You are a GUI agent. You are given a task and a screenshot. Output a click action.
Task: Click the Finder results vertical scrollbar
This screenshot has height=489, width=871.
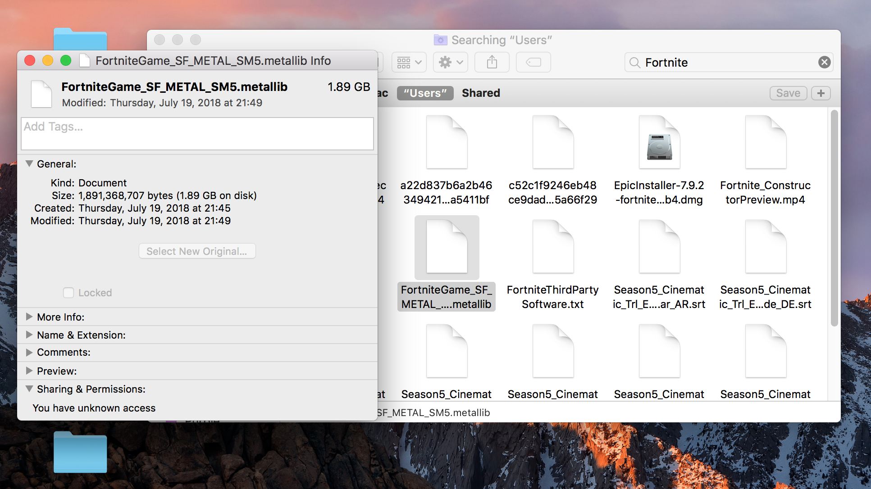click(x=834, y=218)
